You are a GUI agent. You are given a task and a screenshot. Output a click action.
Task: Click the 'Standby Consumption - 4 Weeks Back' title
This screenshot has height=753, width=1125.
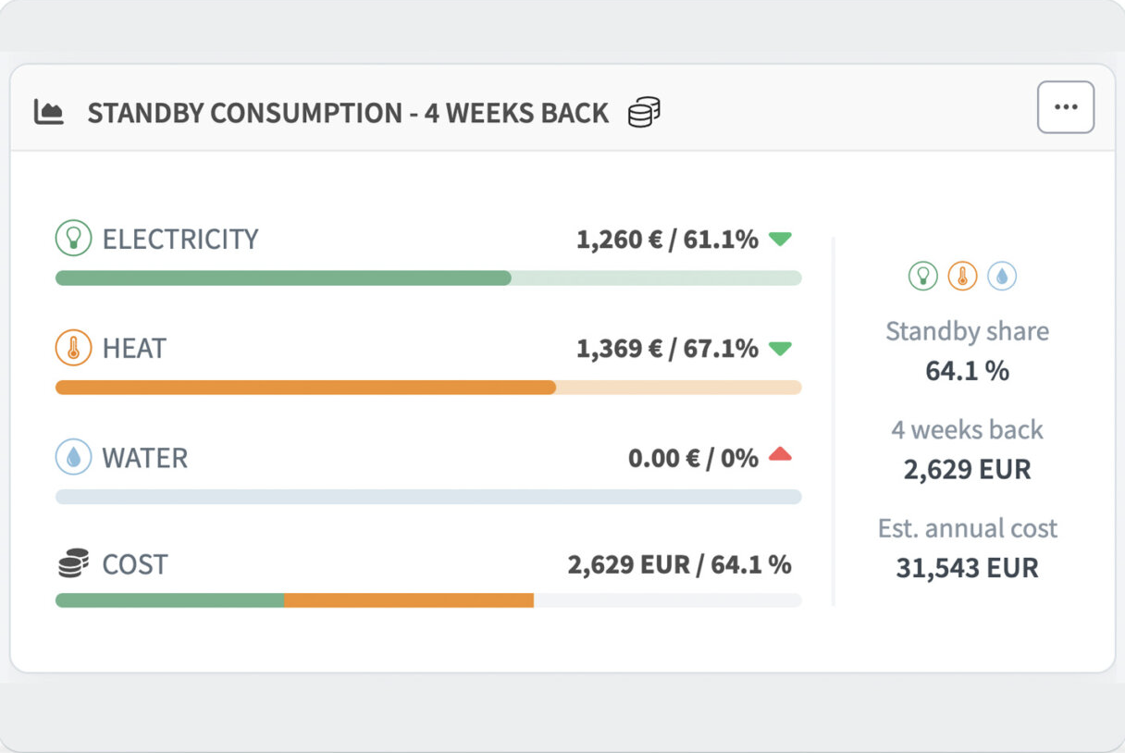coord(348,113)
